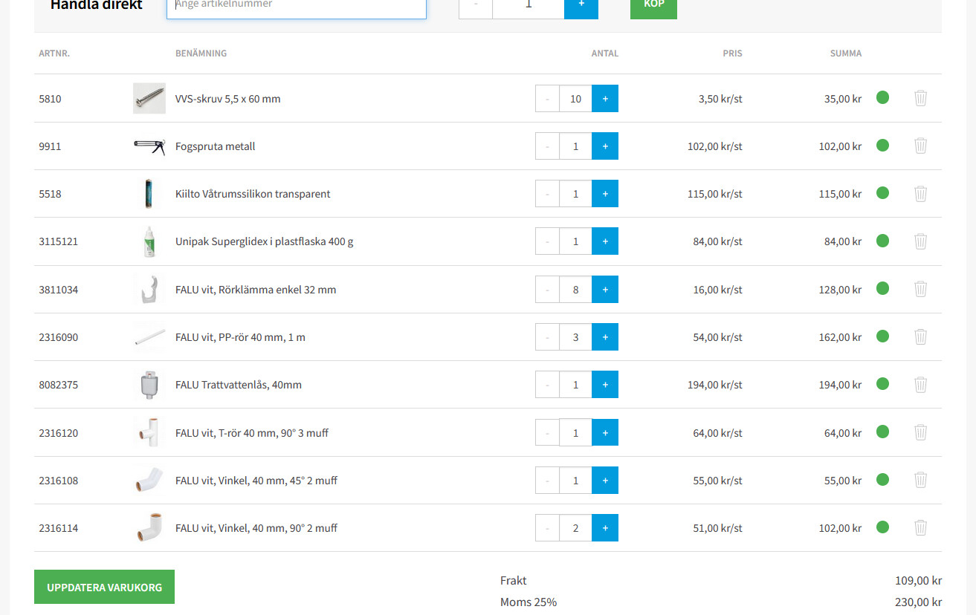The width and height of the screenshot is (976, 615).
Task: Trash the Kiilto Våtrumssilikon transparent item
Action: click(920, 194)
